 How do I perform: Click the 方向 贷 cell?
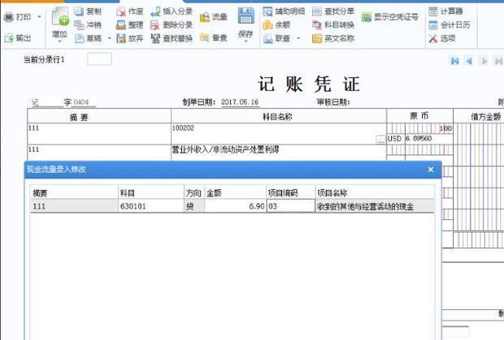point(194,206)
